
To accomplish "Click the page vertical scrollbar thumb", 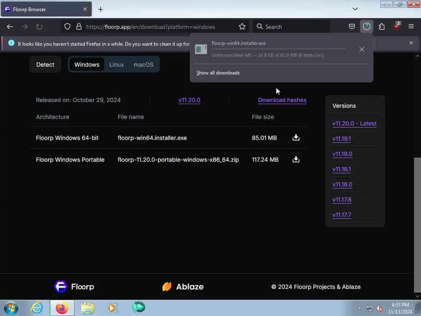I will (417, 225).
